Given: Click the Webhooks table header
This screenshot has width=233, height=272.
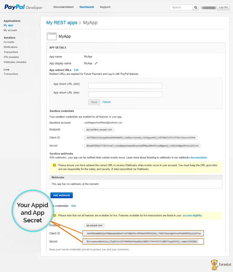Looking at the screenshot, I should tap(136, 177).
